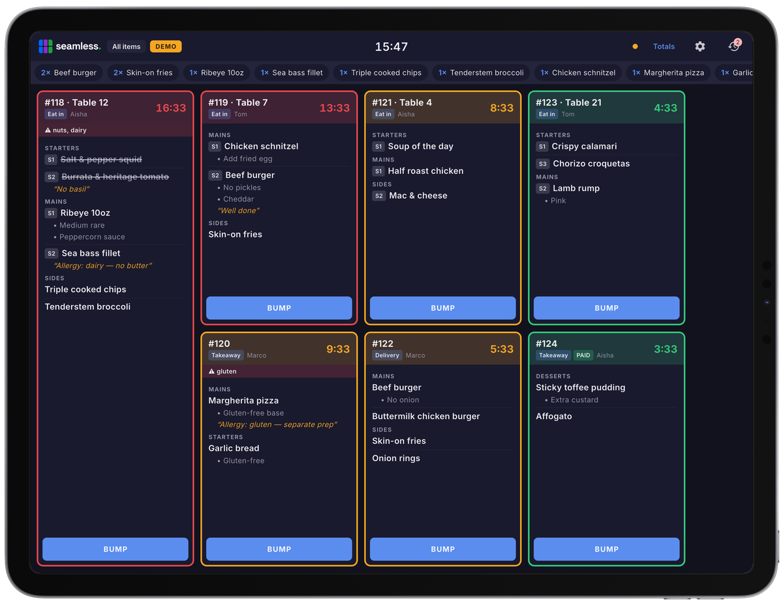Select the 1× Chicken schnitzel chip
The width and height of the screenshot is (783, 605).
pos(578,72)
